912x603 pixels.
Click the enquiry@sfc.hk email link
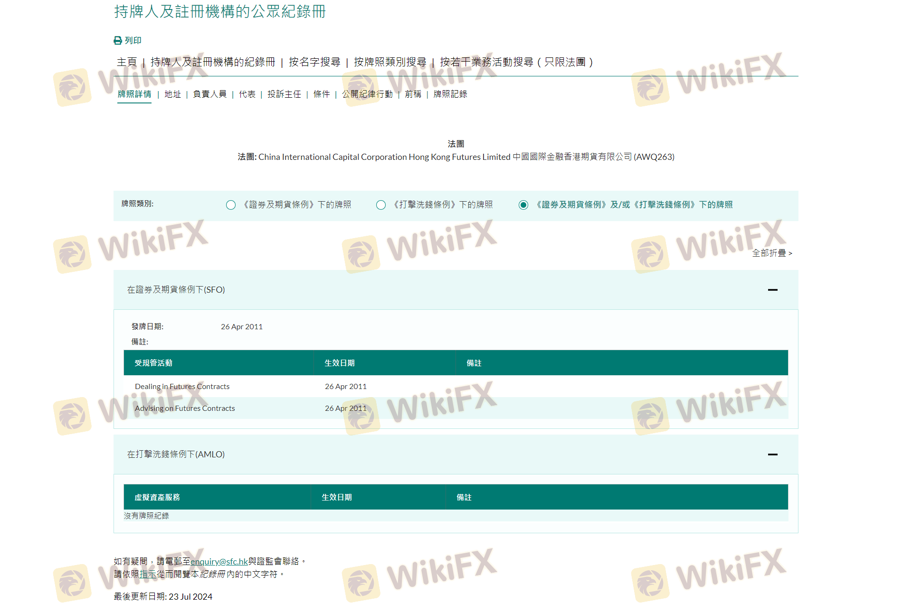coord(219,562)
